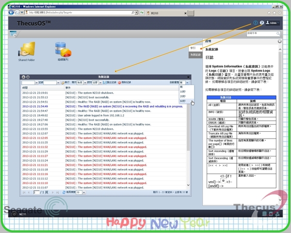Open the Admin user dropdown

point(272,23)
